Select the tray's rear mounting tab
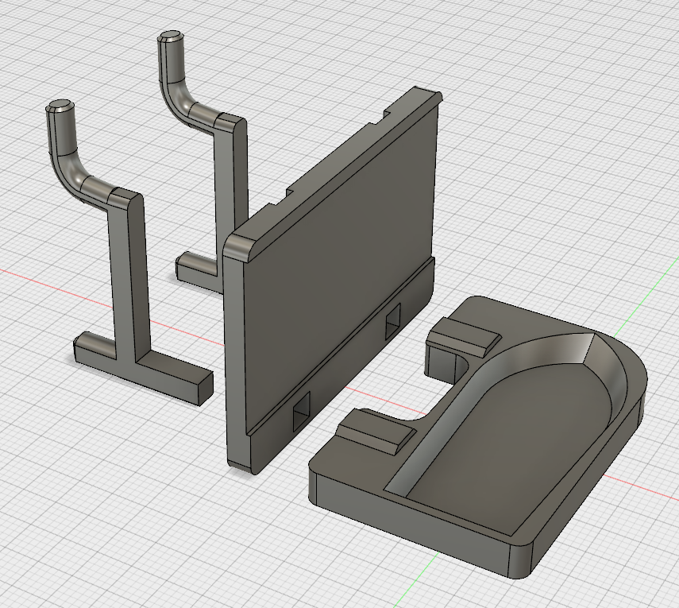Image resolution: width=679 pixels, height=608 pixels. coord(463,338)
